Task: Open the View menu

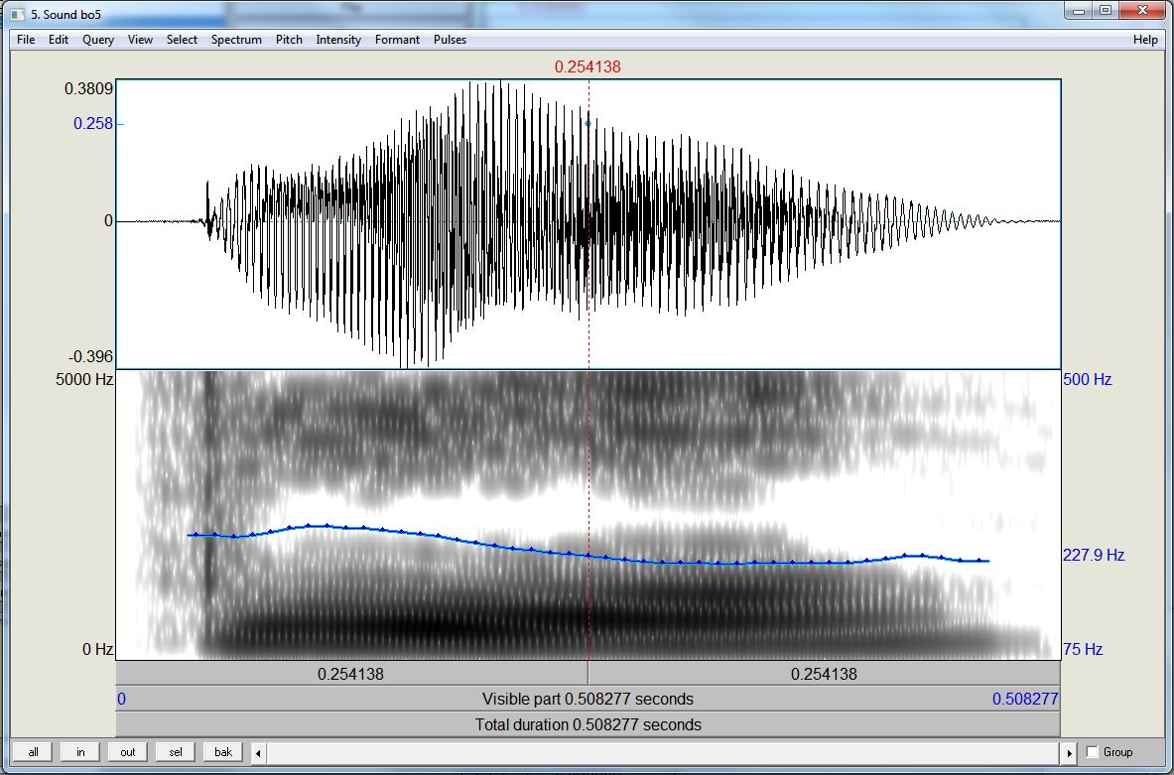Action: pos(140,40)
